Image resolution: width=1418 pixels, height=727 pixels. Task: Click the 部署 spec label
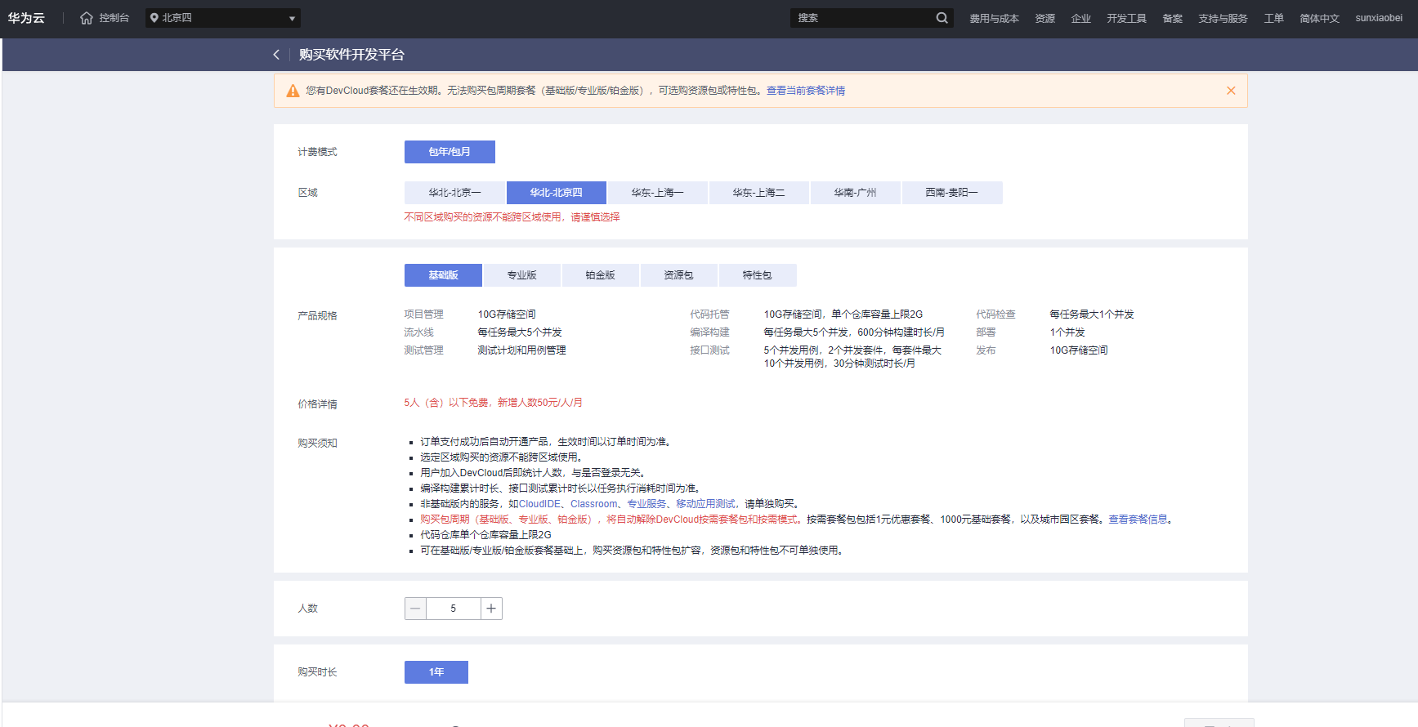(986, 332)
